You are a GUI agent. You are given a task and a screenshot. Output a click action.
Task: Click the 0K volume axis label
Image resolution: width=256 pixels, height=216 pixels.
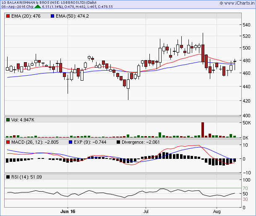click(x=246, y=138)
